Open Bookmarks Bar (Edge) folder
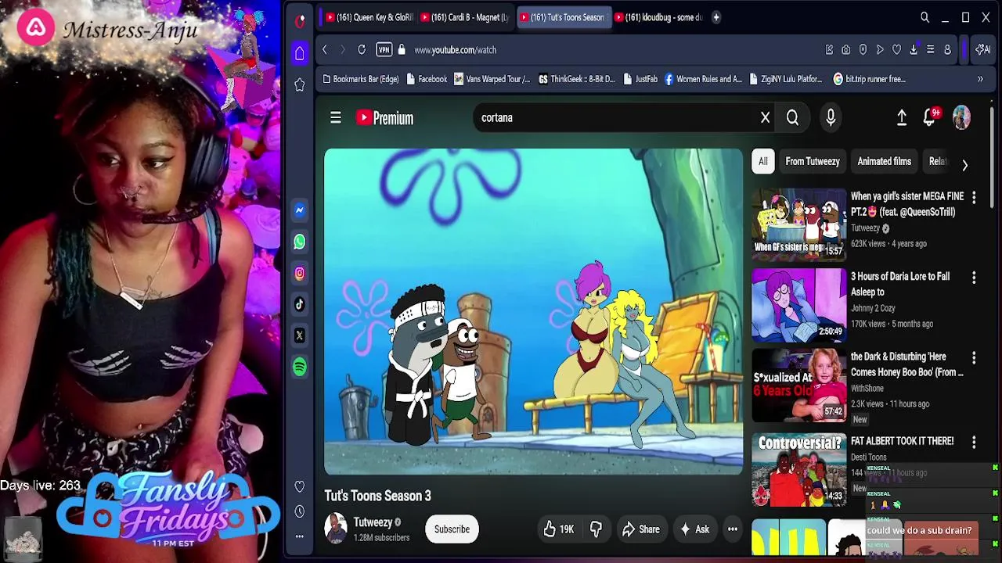Screen dimensions: 1002x563 (x=361, y=79)
